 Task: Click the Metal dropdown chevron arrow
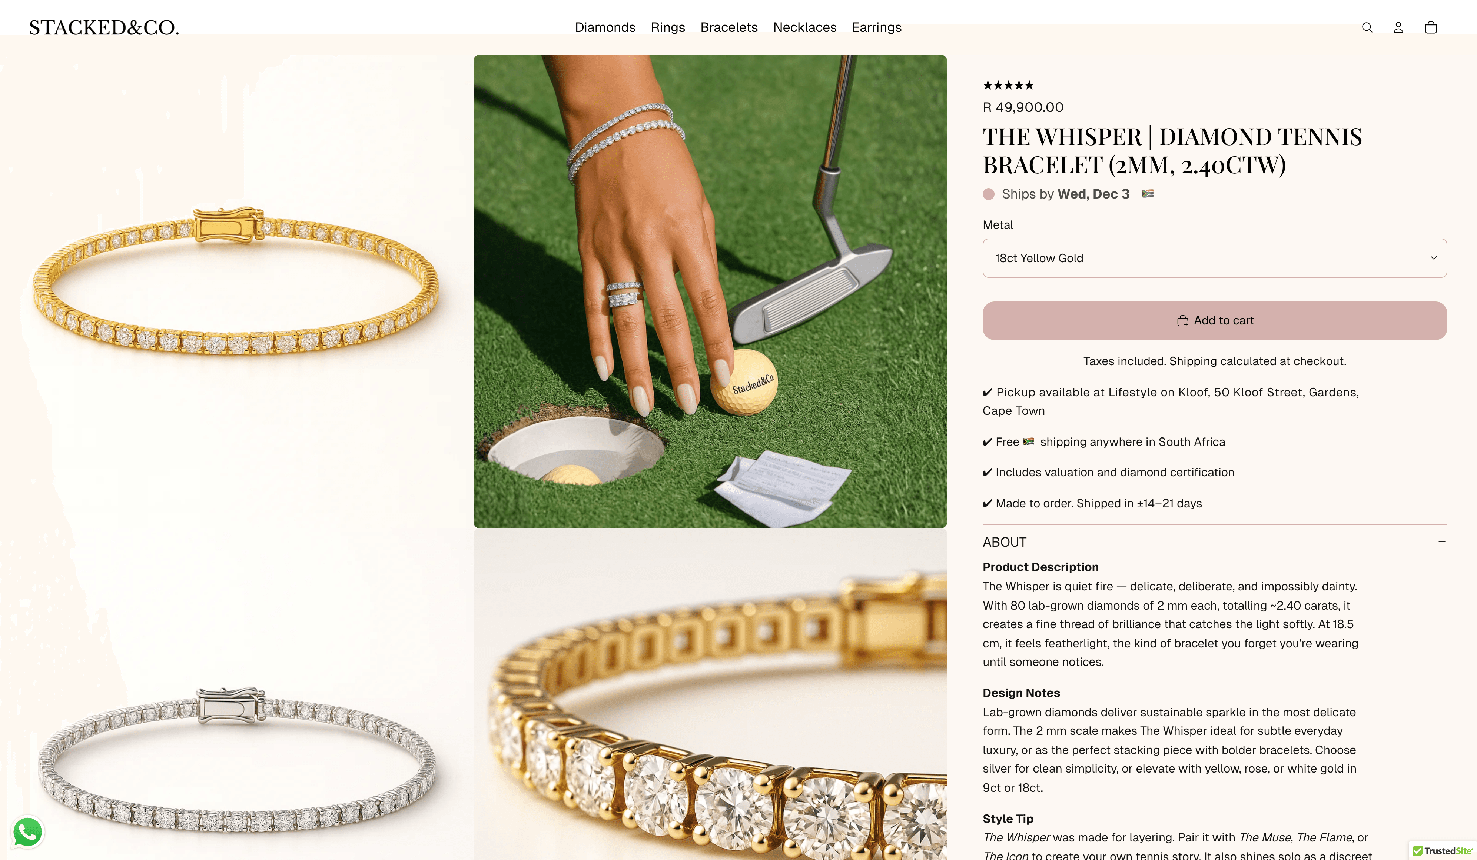[x=1434, y=258]
